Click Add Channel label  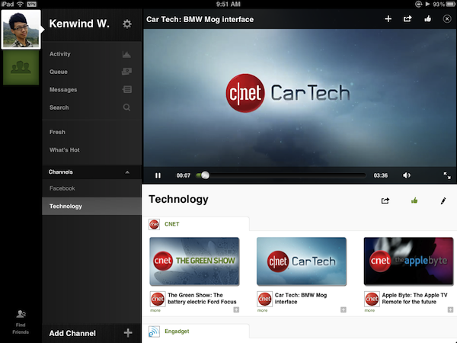[x=72, y=333]
